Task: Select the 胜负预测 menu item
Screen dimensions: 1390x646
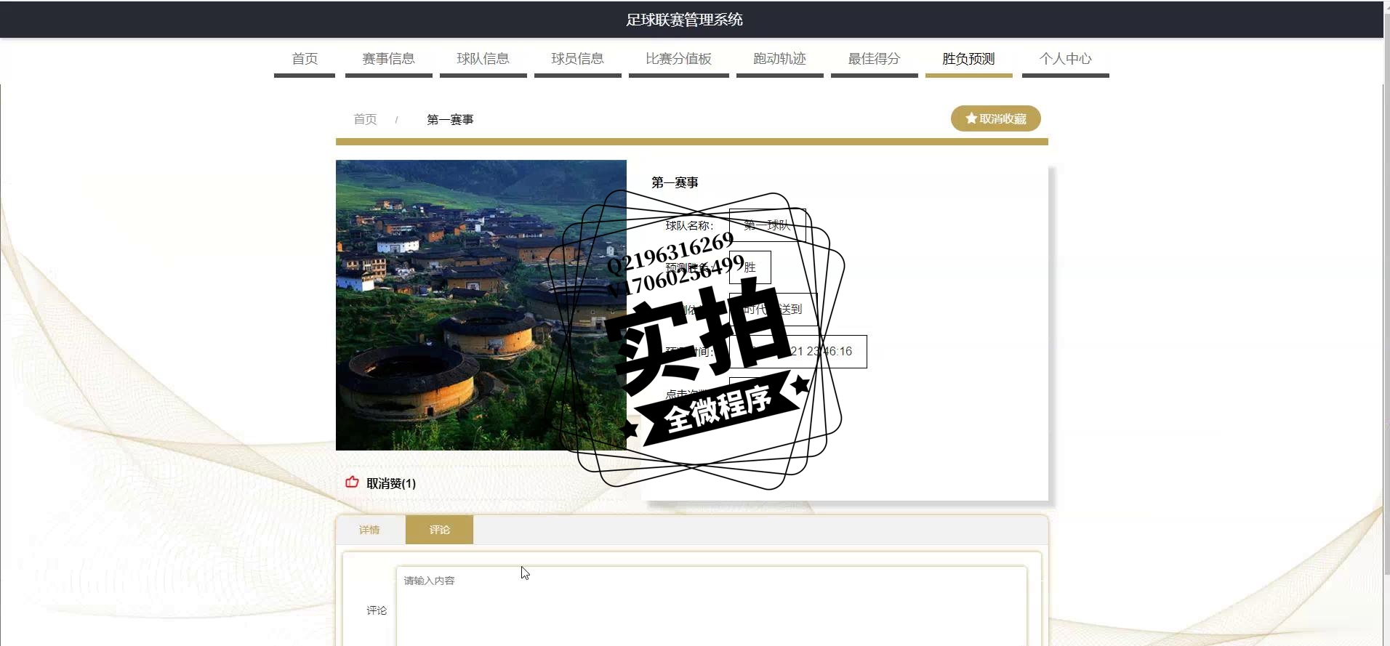Action: click(x=968, y=59)
